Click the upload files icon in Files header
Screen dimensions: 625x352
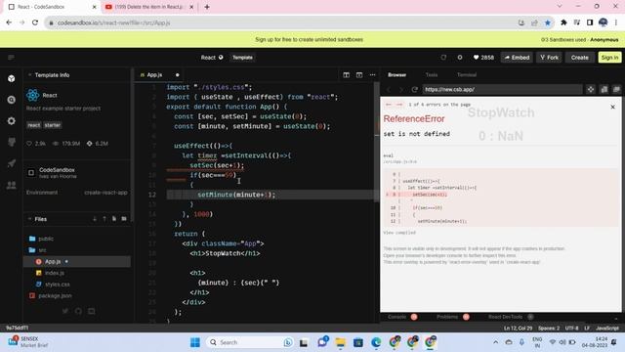104,219
